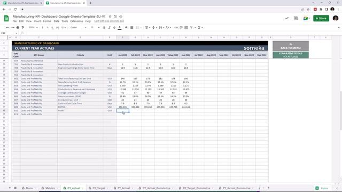
Task: Open functions sigma menu
Action: coord(200,28)
